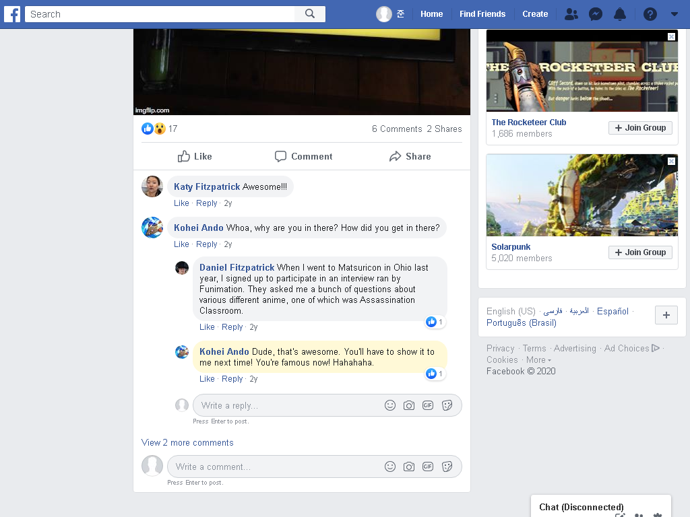Join the Solarpunk group
The width and height of the screenshot is (690, 517).
coord(640,252)
